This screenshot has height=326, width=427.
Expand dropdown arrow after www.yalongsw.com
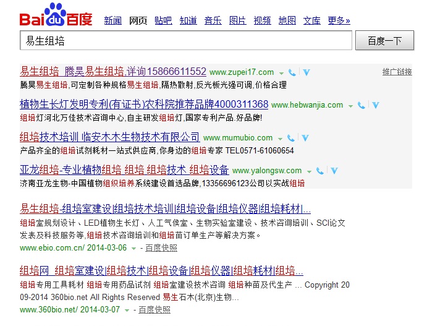click(309, 171)
